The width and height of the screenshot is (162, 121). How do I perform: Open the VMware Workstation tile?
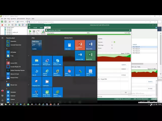pyautogui.click(x=58, y=71)
